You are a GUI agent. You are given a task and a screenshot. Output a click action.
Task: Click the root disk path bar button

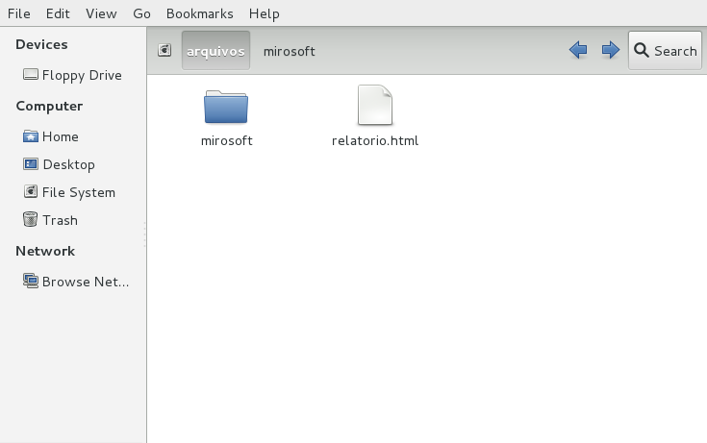coord(164,51)
